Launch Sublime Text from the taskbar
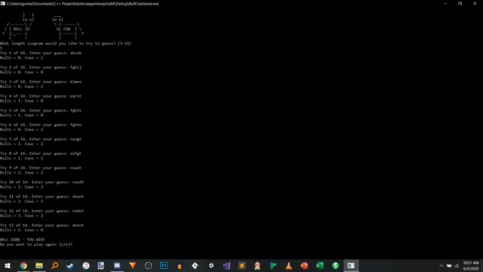 pyautogui.click(x=242, y=266)
